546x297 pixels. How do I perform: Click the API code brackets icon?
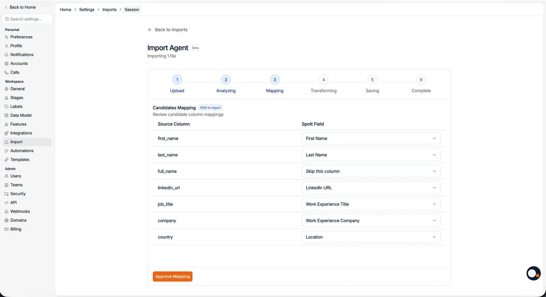6,203
